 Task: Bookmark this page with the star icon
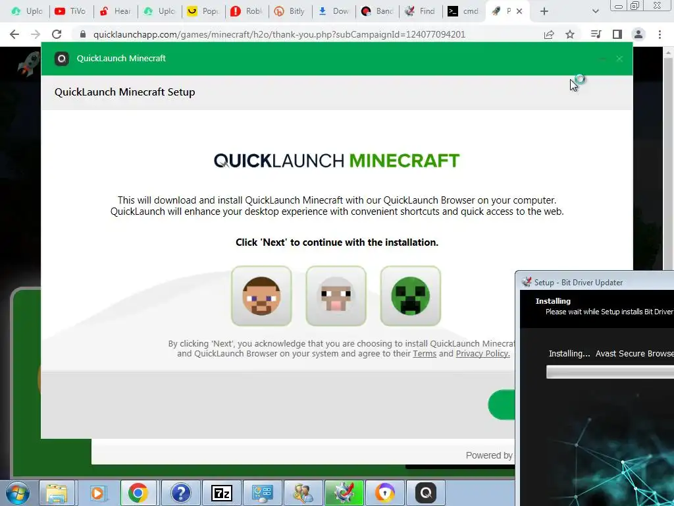pos(570,34)
